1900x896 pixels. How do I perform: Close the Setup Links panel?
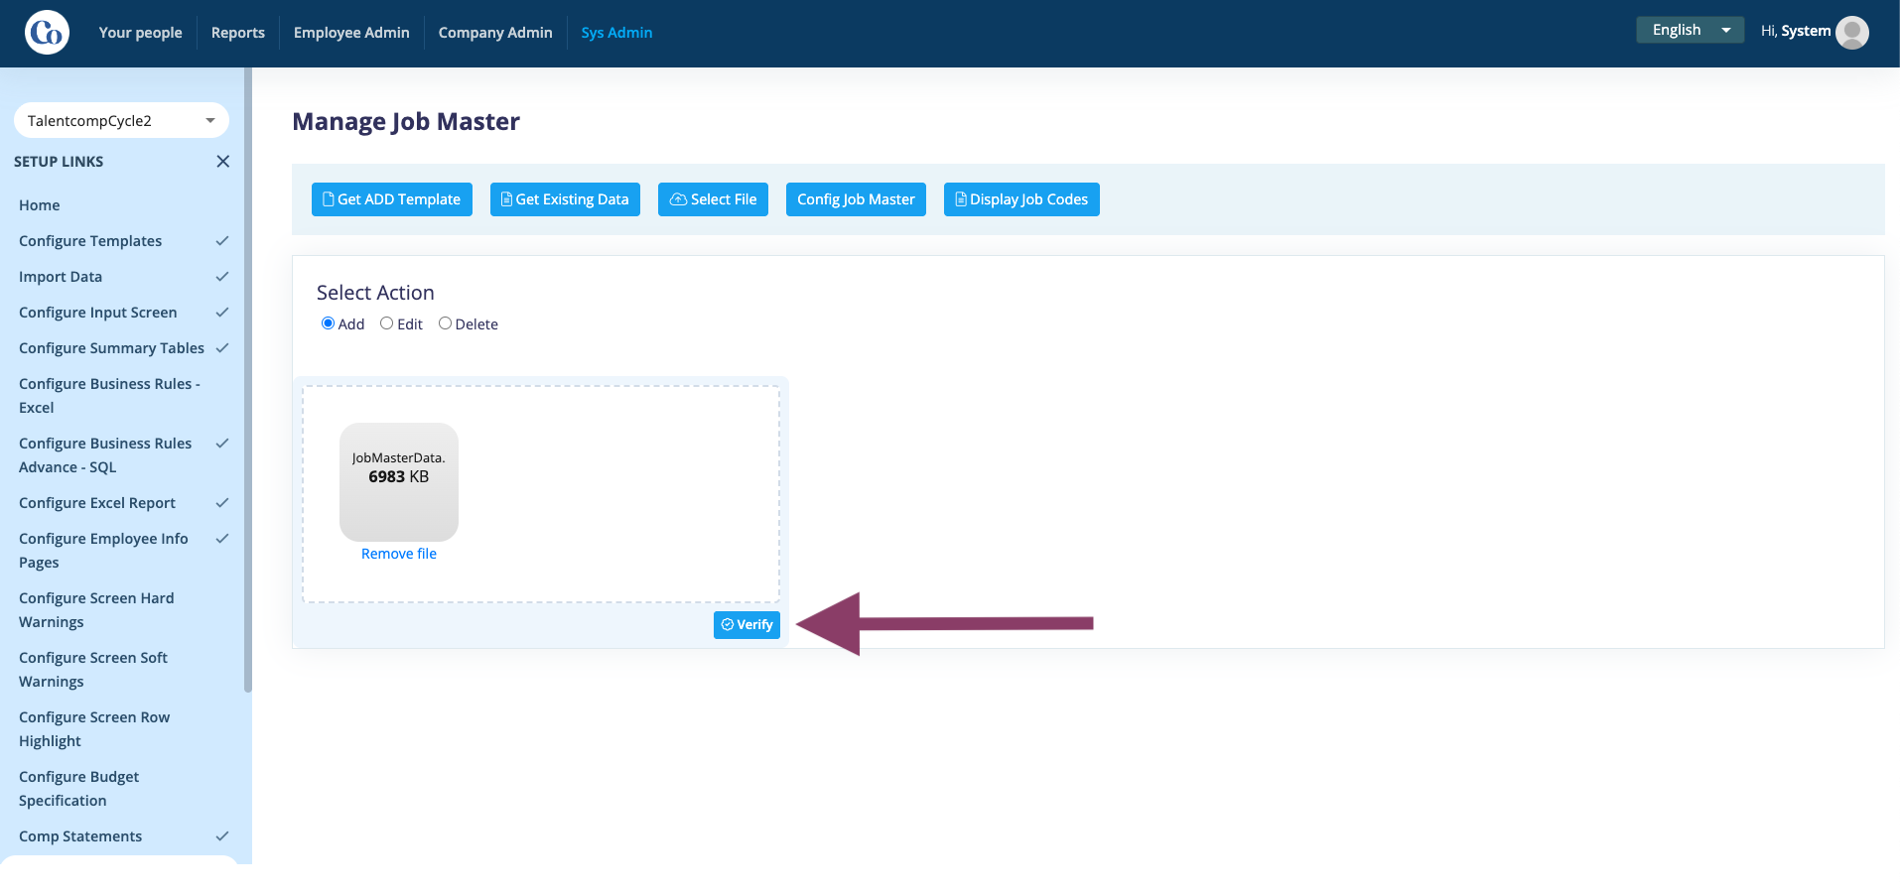point(223,162)
